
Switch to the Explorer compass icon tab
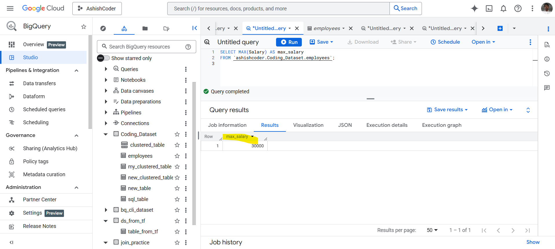click(103, 28)
